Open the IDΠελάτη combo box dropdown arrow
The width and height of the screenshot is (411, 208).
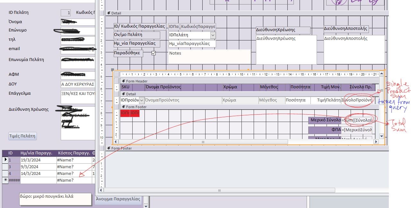tap(213, 35)
